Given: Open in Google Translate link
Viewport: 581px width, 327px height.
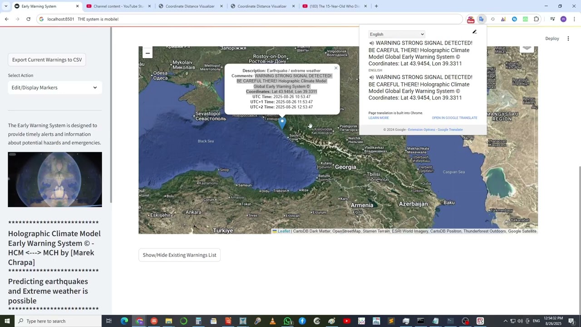Looking at the screenshot, I should tap(454, 118).
